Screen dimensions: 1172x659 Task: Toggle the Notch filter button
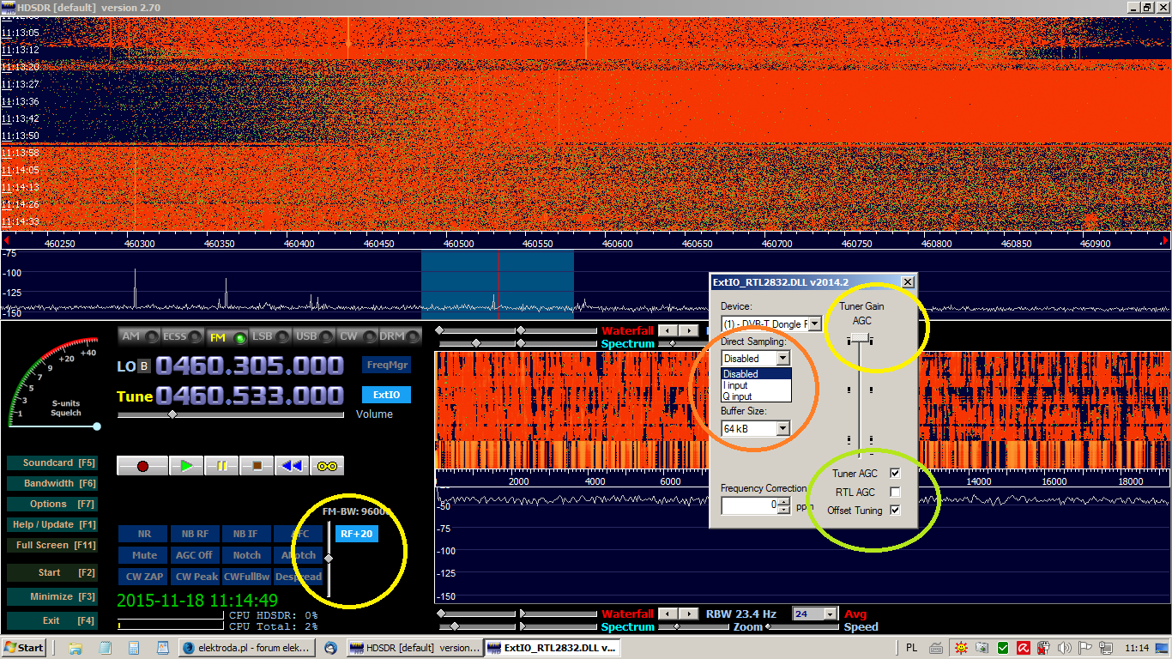tap(246, 555)
